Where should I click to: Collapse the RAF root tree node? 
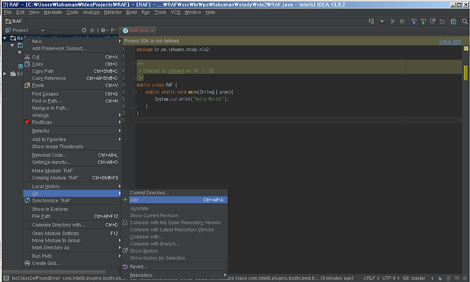click(x=5, y=38)
